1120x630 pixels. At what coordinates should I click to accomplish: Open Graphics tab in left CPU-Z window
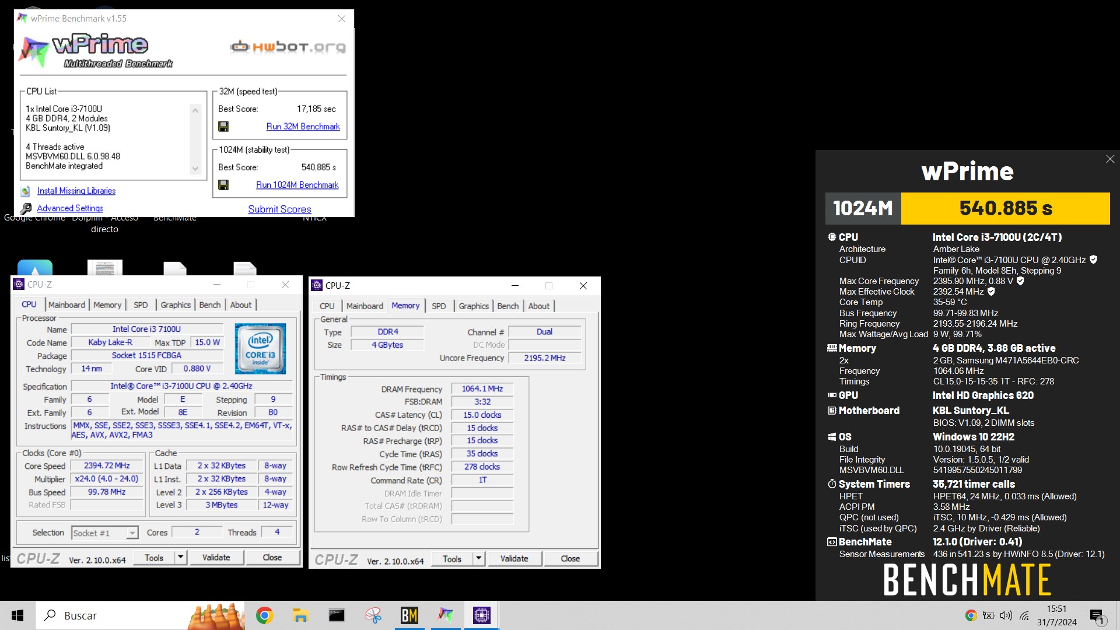pyautogui.click(x=176, y=304)
